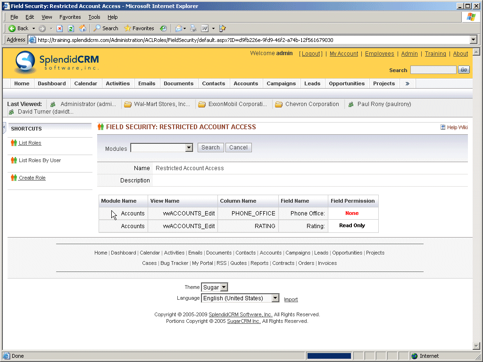Expand the Language dropdown

pos(275,298)
